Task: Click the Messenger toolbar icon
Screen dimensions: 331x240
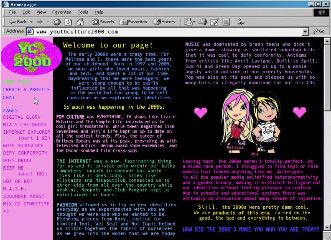Action: tap(240, 22)
